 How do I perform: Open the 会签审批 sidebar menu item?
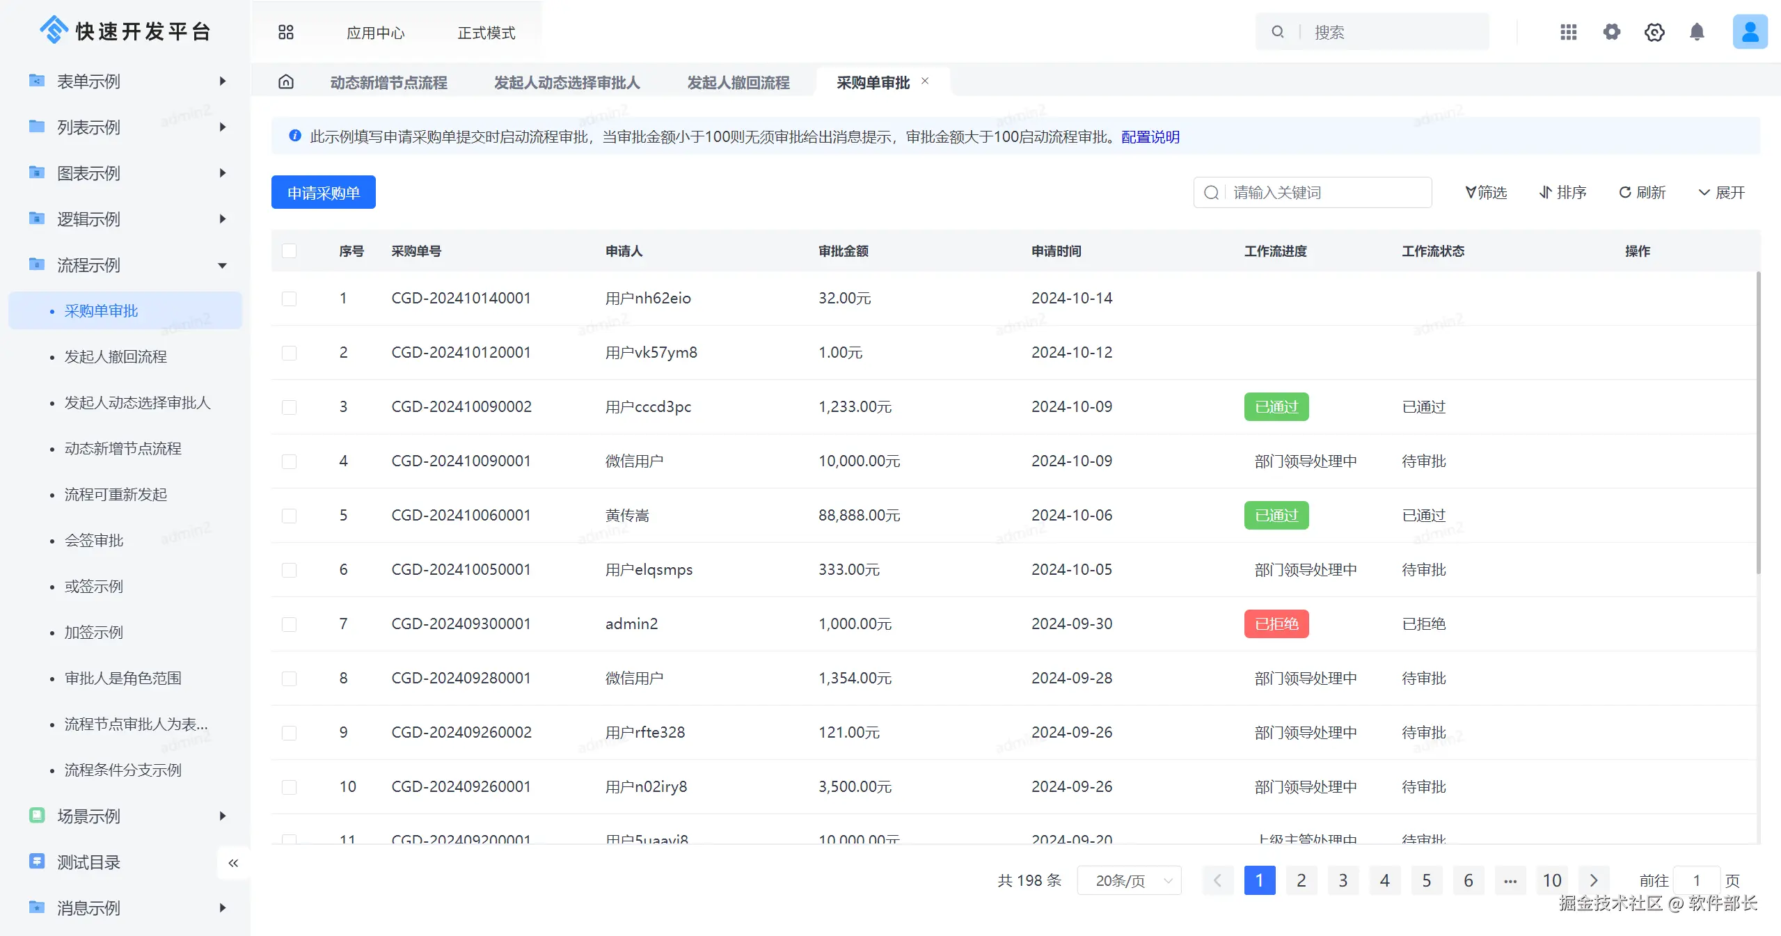click(94, 541)
